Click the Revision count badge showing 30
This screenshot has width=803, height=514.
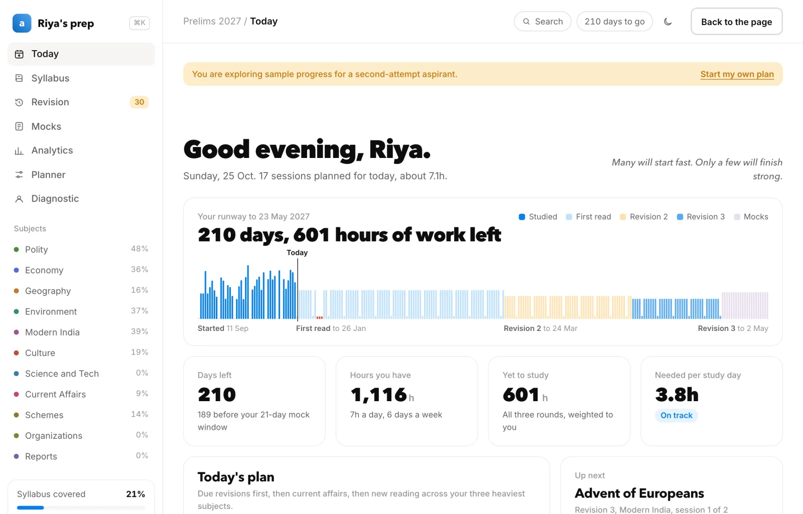point(139,102)
